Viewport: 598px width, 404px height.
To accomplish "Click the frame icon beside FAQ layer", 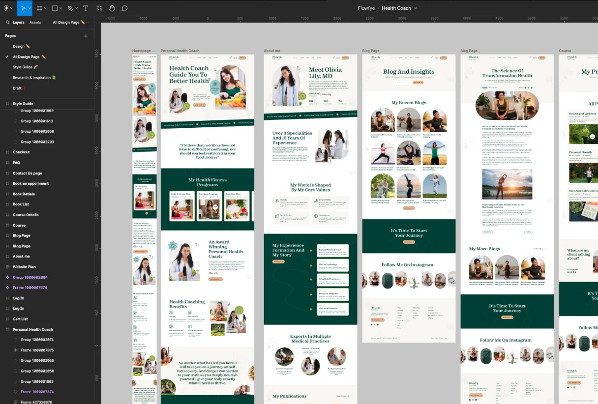I will pos(7,163).
